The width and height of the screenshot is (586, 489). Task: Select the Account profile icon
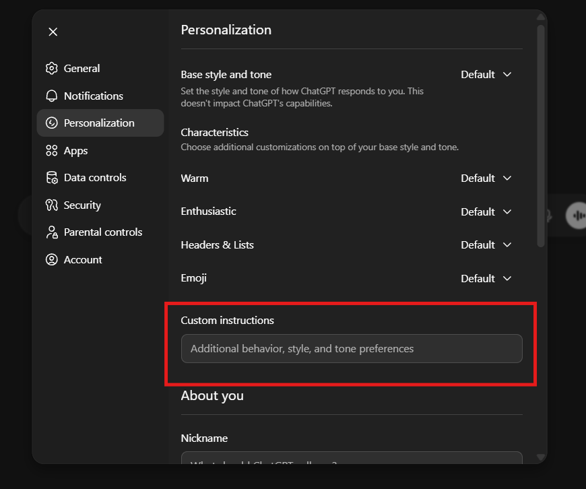point(53,259)
